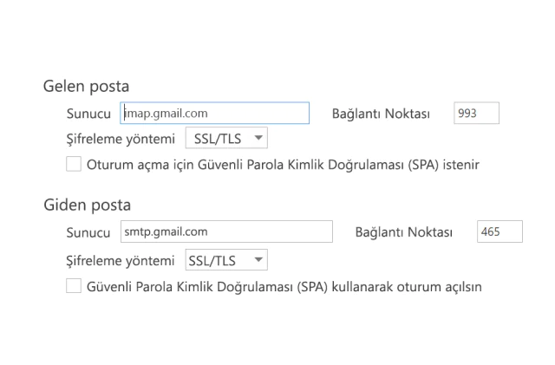Image resolution: width=555 pixels, height=365 pixels.
Task: Click the incoming mail server field imap.gmail.com
Action: pyautogui.click(x=214, y=114)
